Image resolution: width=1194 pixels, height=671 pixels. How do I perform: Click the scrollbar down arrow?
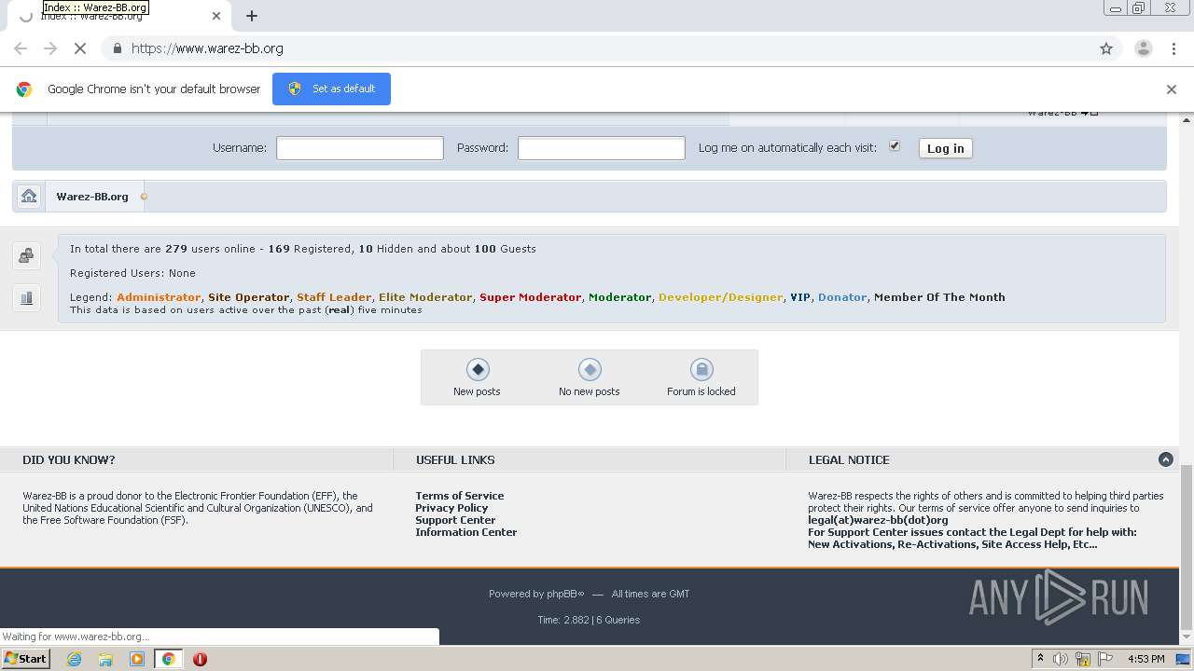[1187, 637]
